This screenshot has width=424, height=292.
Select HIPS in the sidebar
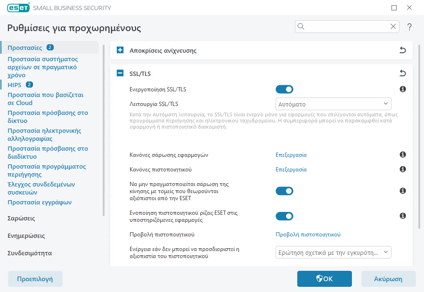[14, 85]
